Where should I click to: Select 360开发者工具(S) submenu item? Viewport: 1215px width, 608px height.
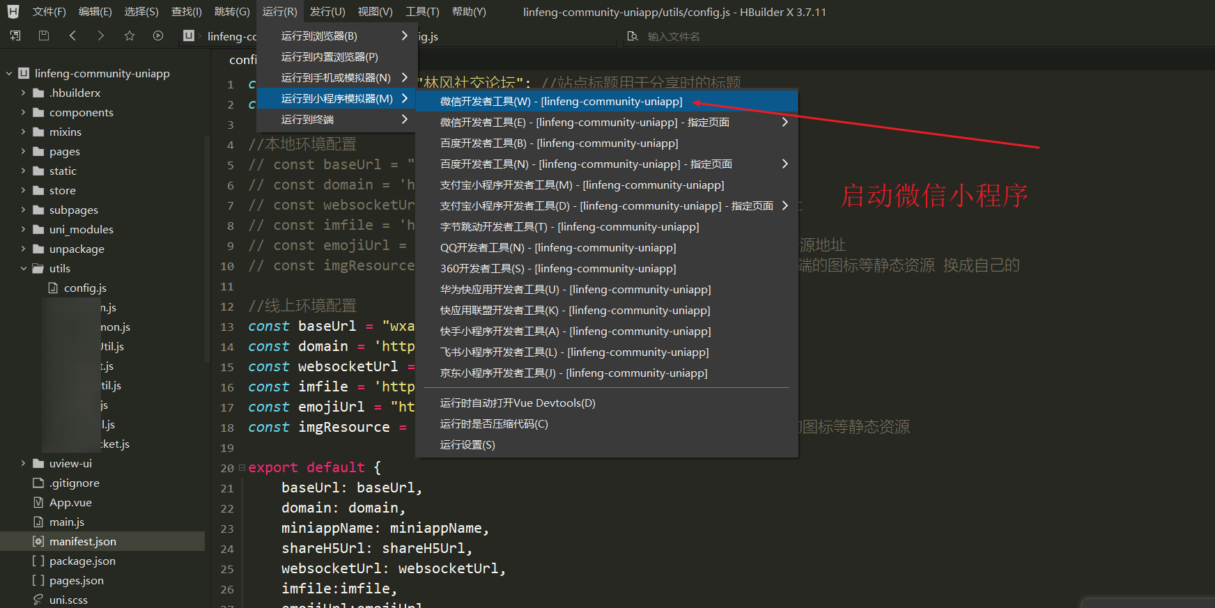pyautogui.click(x=607, y=268)
